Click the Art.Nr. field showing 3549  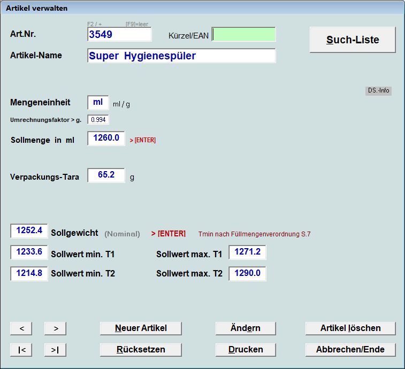(x=120, y=35)
